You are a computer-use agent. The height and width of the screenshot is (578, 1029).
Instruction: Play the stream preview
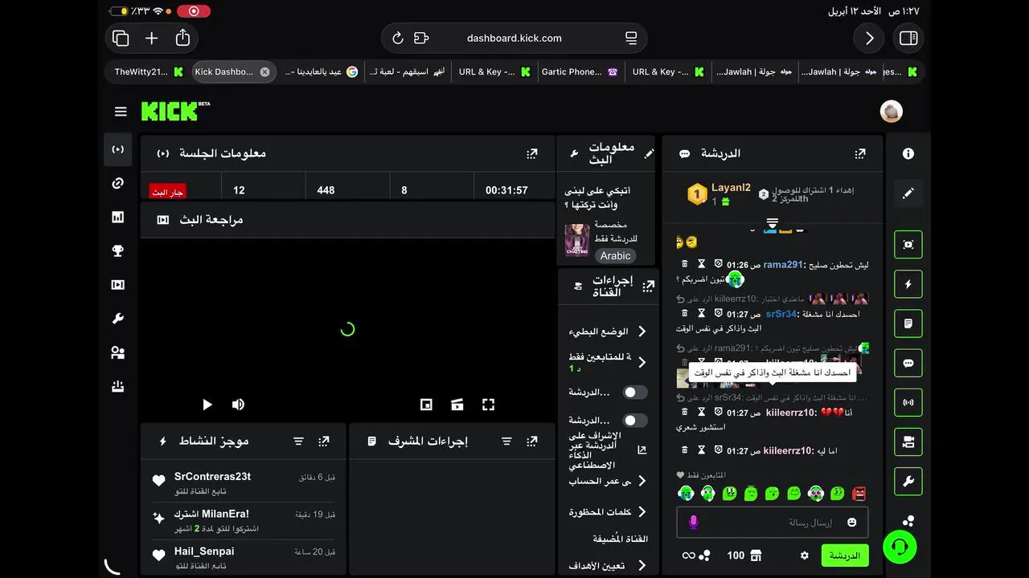pos(207,405)
